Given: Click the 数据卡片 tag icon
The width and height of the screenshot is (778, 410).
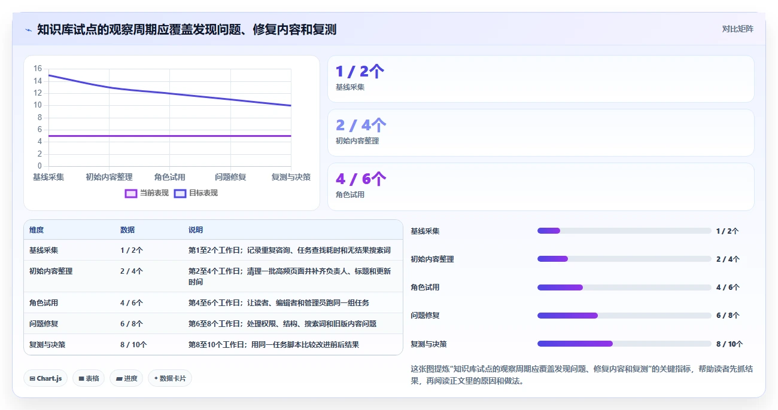Looking at the screenshot, I should click(x=156, y=378).
